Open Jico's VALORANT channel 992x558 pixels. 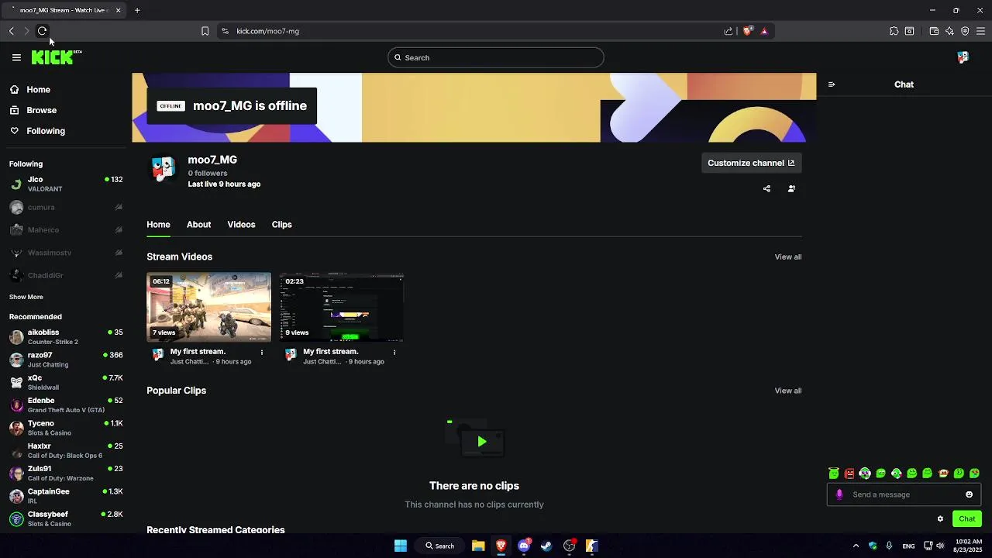tap(66, 184)
